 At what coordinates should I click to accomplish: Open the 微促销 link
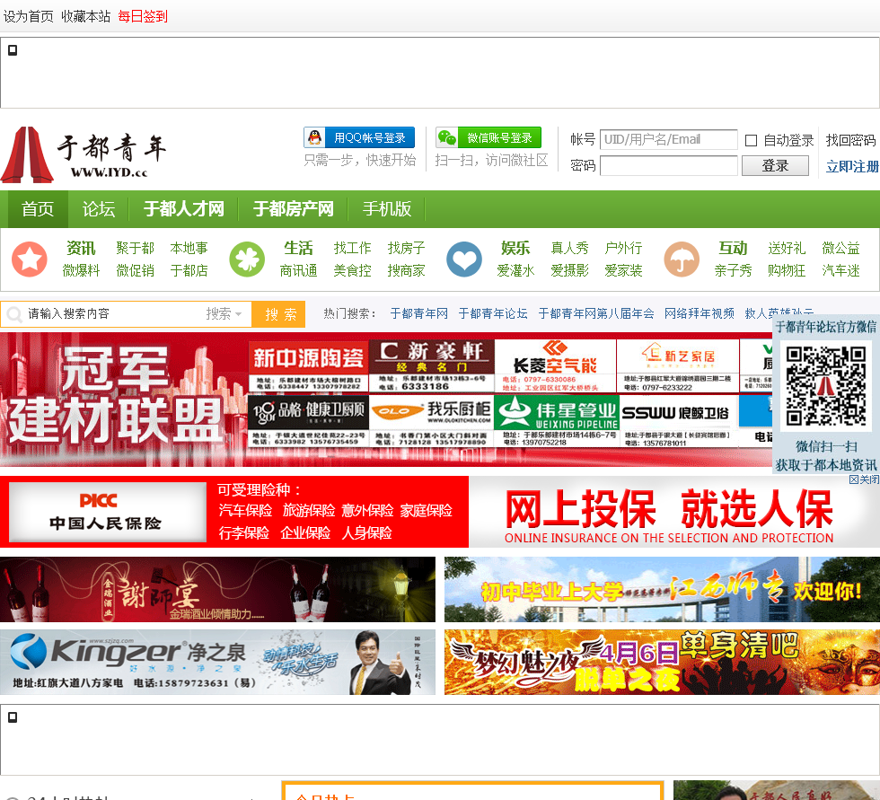click(135, 270)
